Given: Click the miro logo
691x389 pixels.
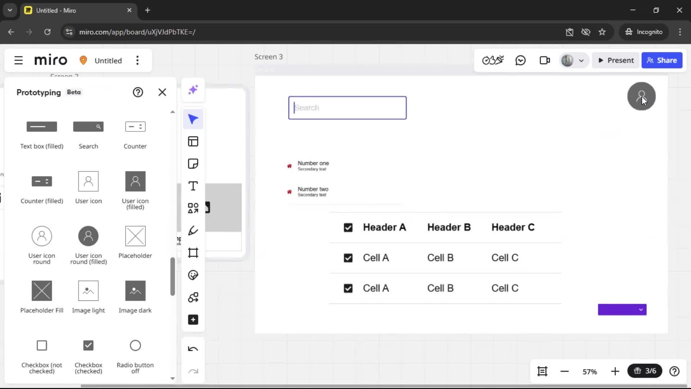Looking at the screenshot, I should pos(51,60).
